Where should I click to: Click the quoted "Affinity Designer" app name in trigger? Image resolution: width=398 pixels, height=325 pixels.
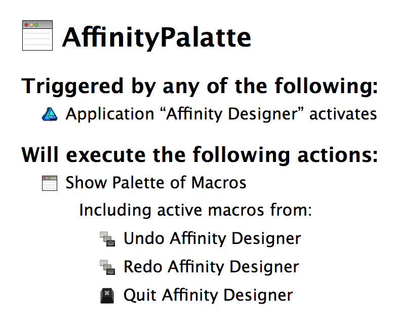point(232,114)
